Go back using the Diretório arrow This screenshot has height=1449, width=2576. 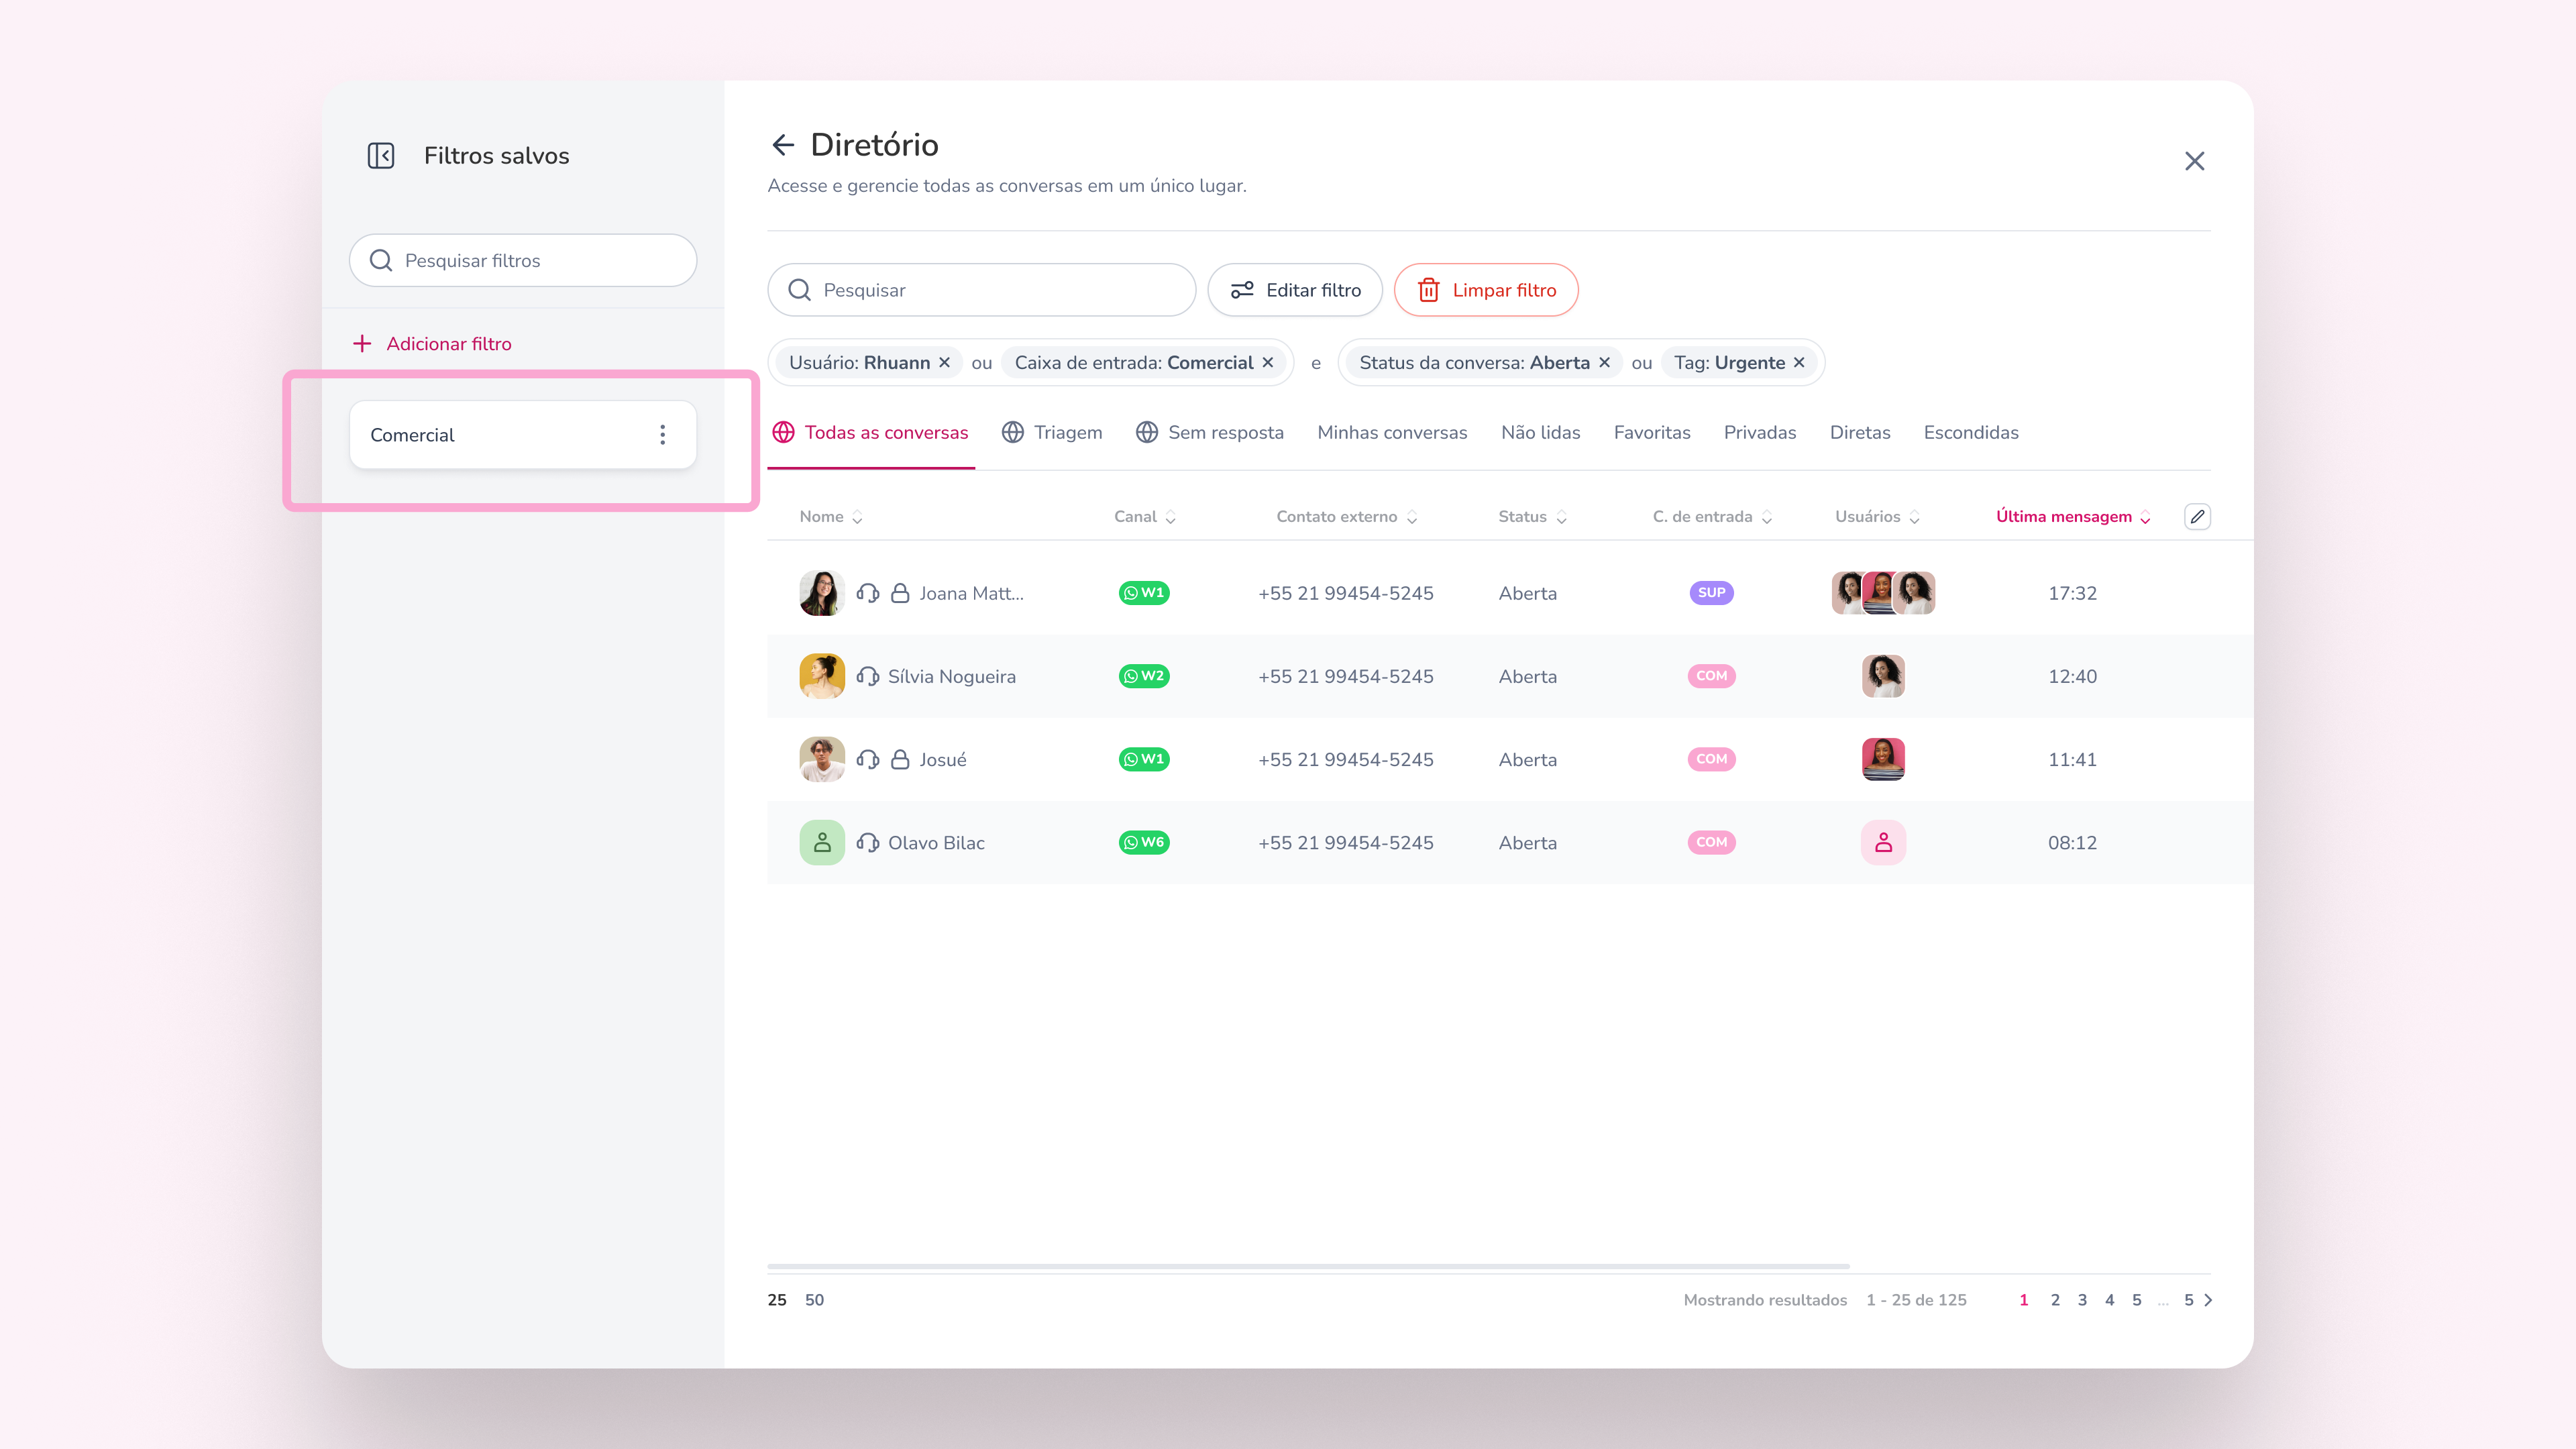click(783, 145)
